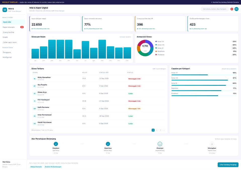The width and height of the screenshot is (241, 170).
Task: Open the red notification badge
Action: [x=232, y=9]
